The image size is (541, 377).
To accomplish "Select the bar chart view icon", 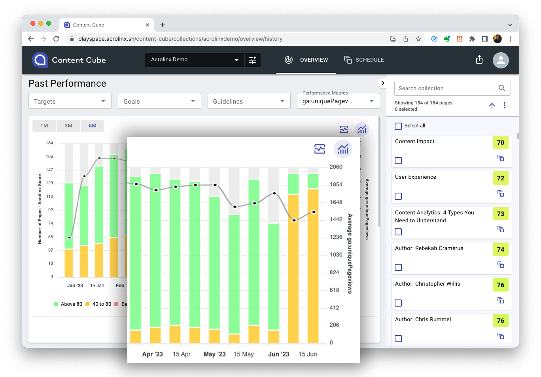I will [343, 149].
